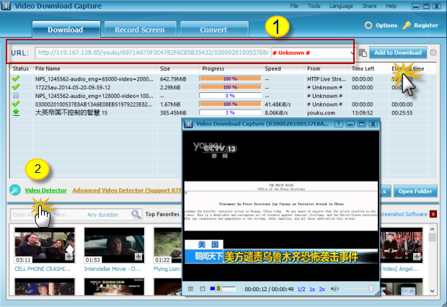
Task: Select the 0300020100537E8AB13A6E08EB51979223E82 file row
Action: click(223, 104)
